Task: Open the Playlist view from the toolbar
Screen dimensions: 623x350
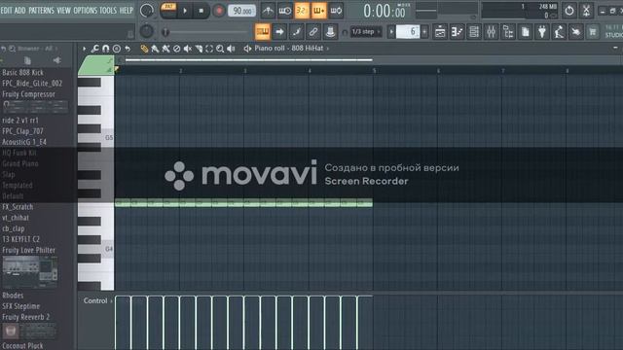Action: 440,32
